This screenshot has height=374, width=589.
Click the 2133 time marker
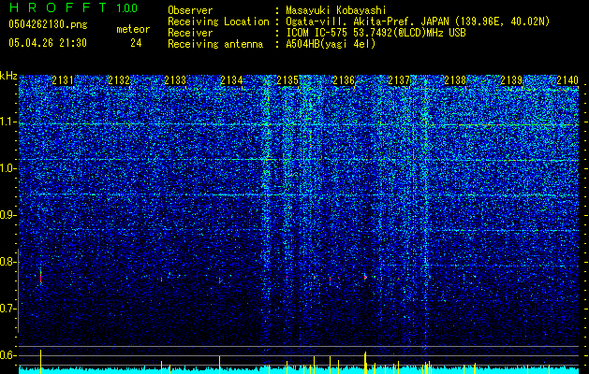click(x=175, y=80)
